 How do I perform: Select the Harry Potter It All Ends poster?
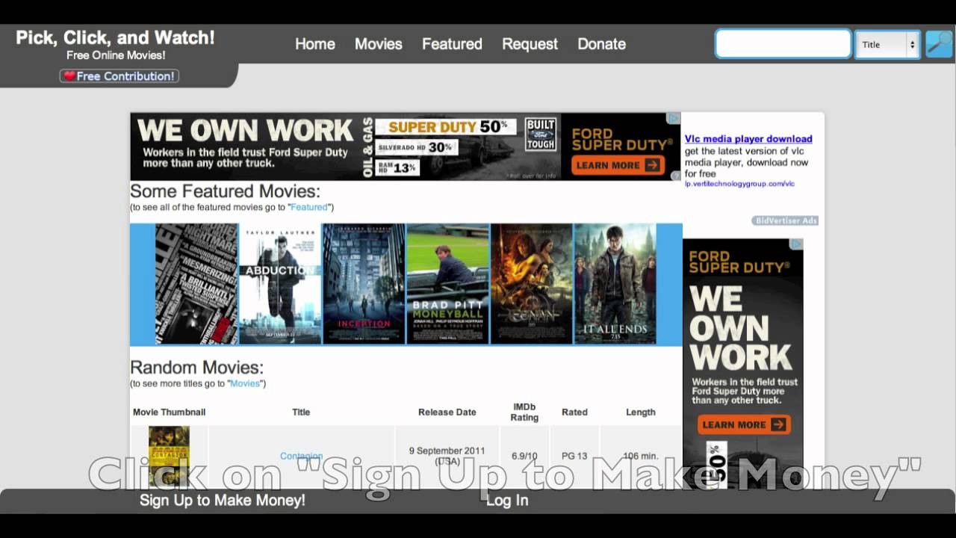click(x=615, y=284)
